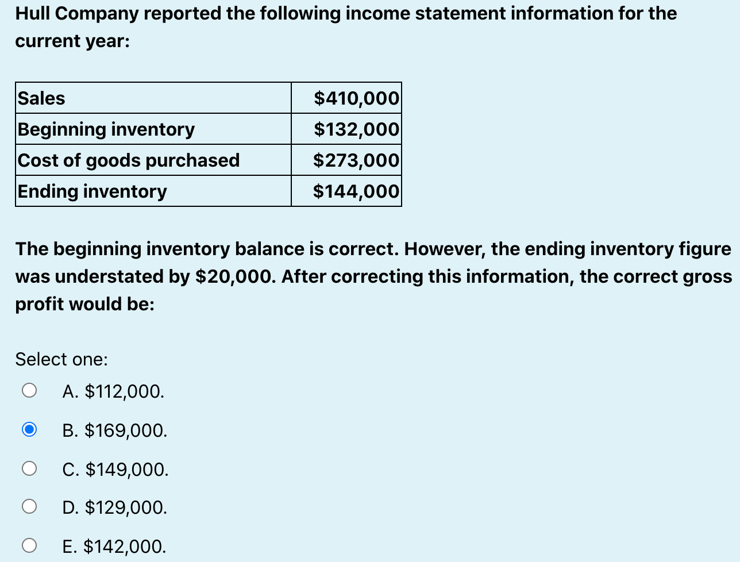This screenshot has width=740, height=562.
Task: Select radio button for option B
Action: point(29,429)
